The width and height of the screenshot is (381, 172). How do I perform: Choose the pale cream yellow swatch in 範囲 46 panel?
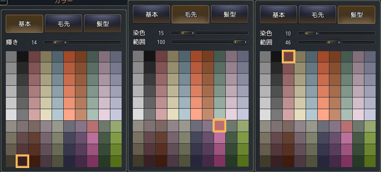[300, 115]
